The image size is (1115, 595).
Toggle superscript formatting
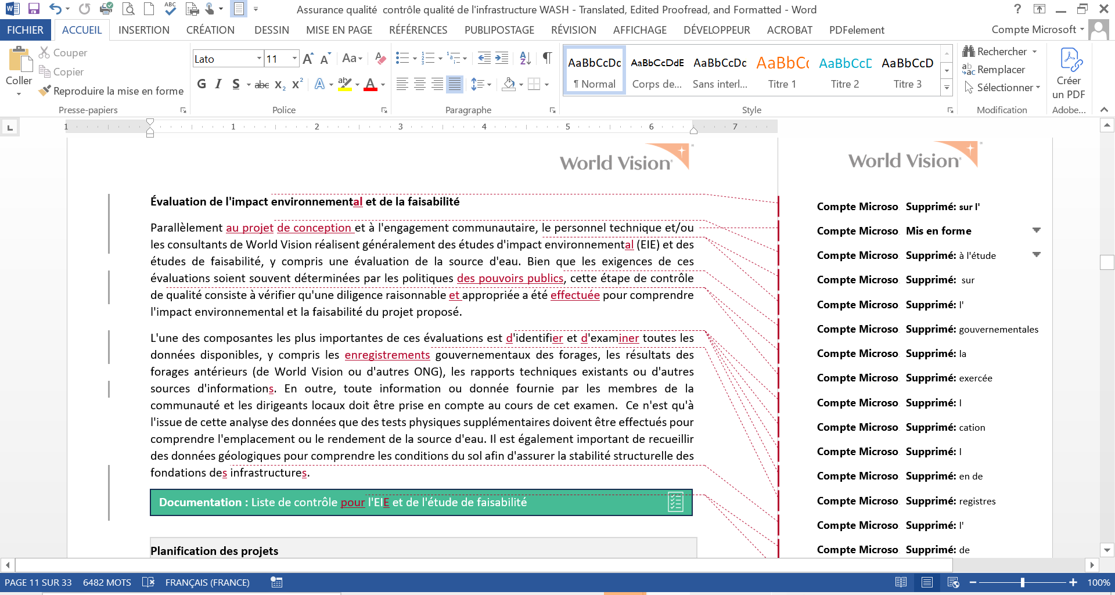coord(297,84)
